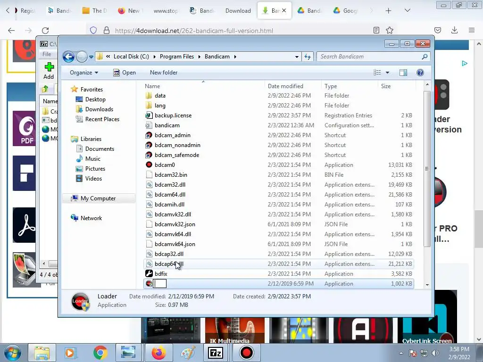Image resolution: width=483 pixels, height=362 pixels.
Task: Select bdfix application wrench icon
Action: 149,274
